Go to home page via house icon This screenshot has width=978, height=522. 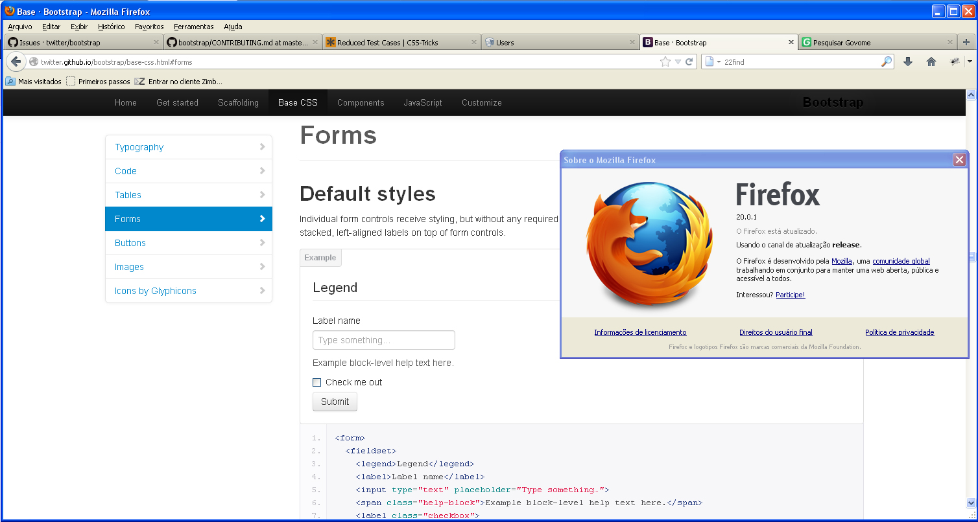pos(931,62)
